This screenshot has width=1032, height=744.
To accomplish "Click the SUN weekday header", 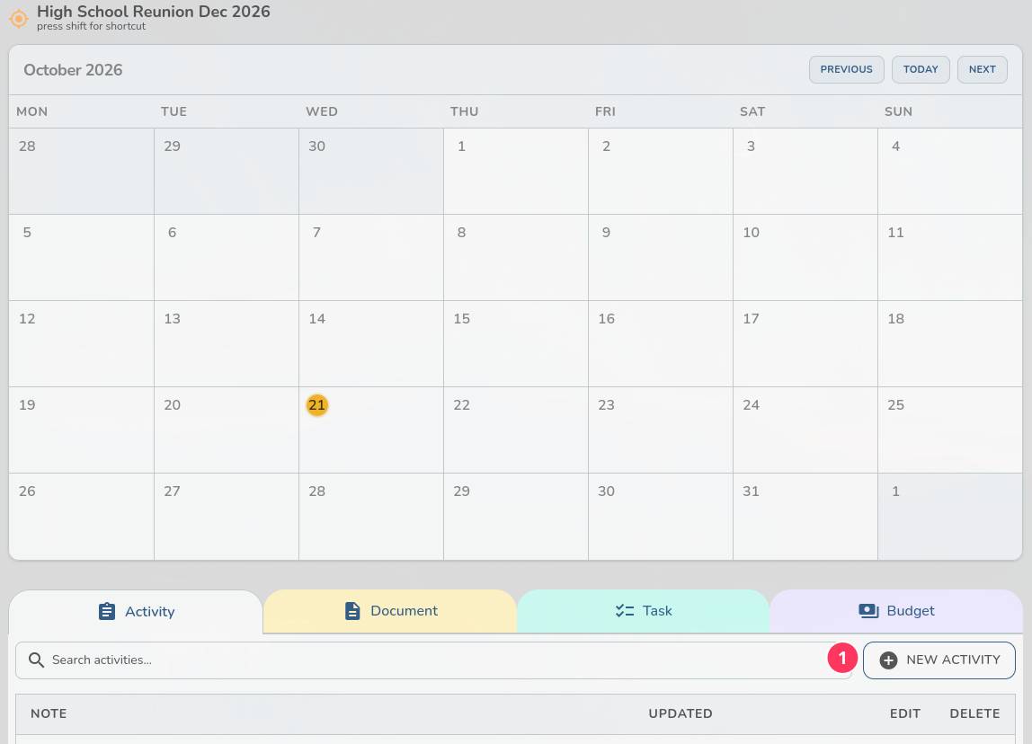I will (898, 111).
